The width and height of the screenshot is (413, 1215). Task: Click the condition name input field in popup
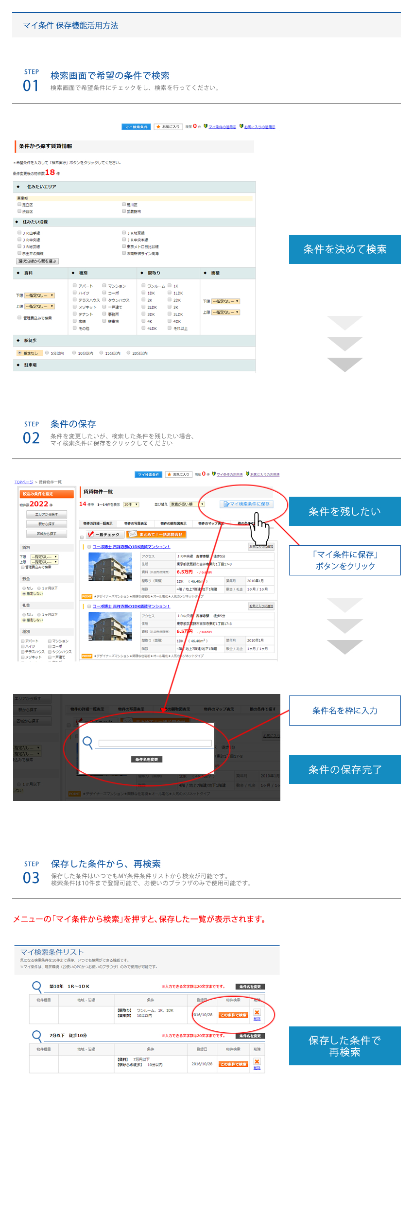(155, 743)
